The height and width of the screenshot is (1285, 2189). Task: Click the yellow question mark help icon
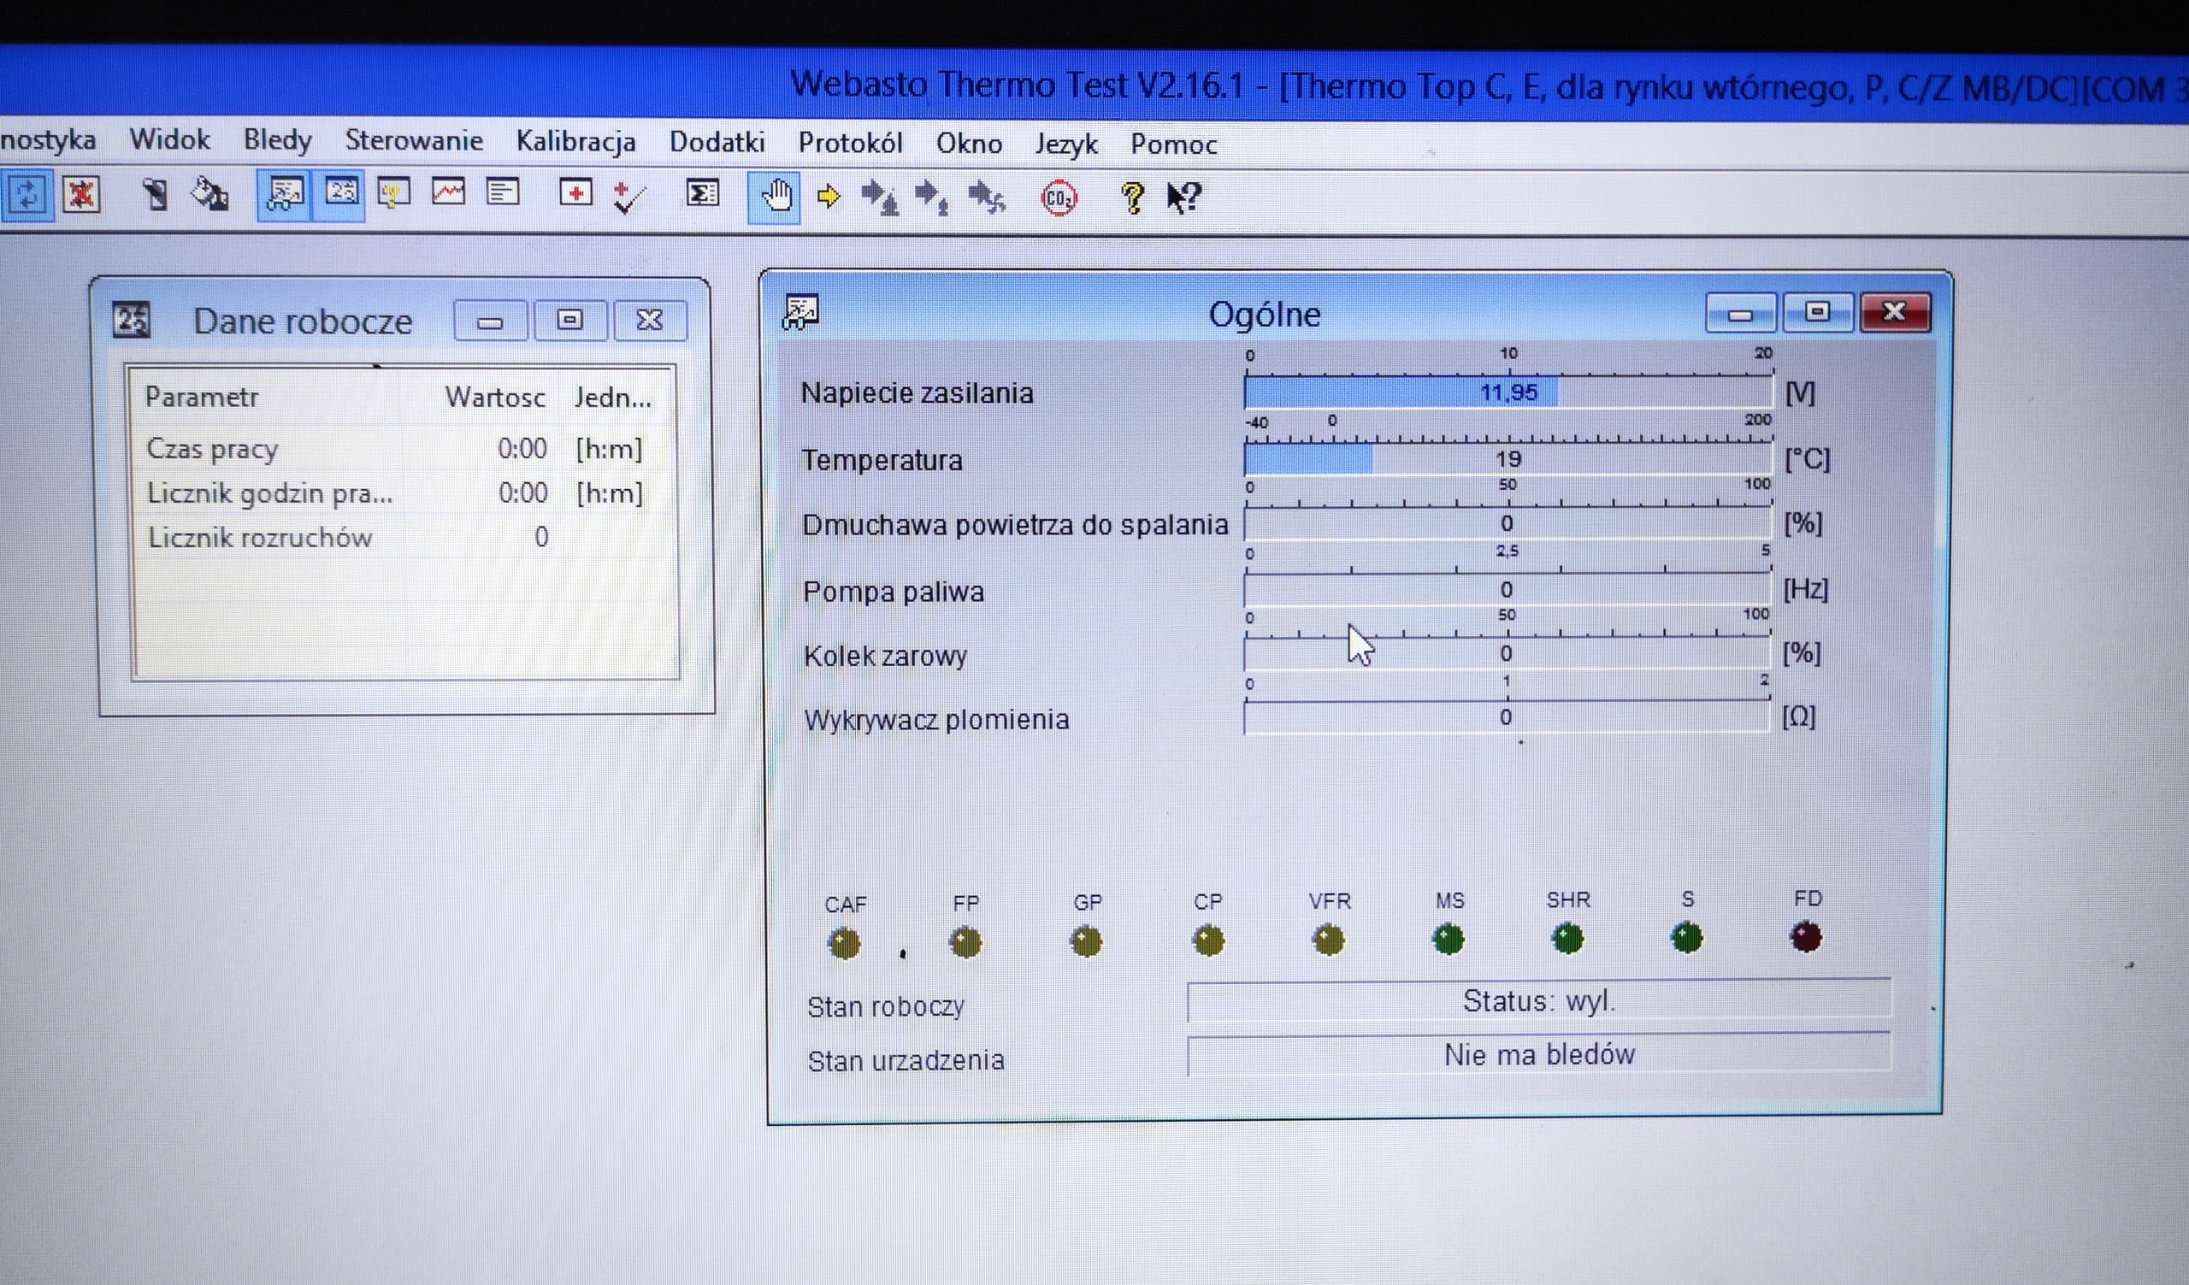1132,198
